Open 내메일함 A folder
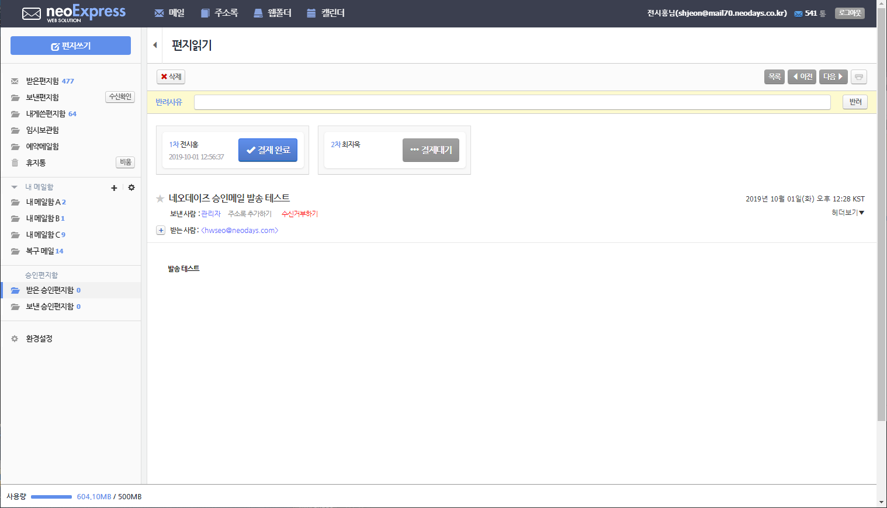 (x=43, y=202)
